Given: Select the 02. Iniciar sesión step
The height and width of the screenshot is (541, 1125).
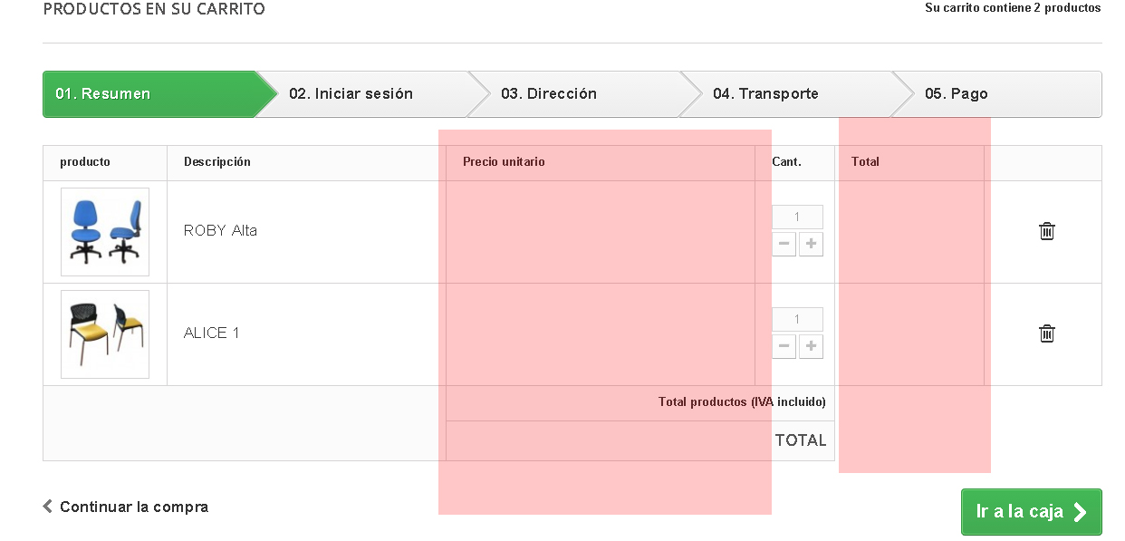Looking at the screenshot, I should coord(351,94).
